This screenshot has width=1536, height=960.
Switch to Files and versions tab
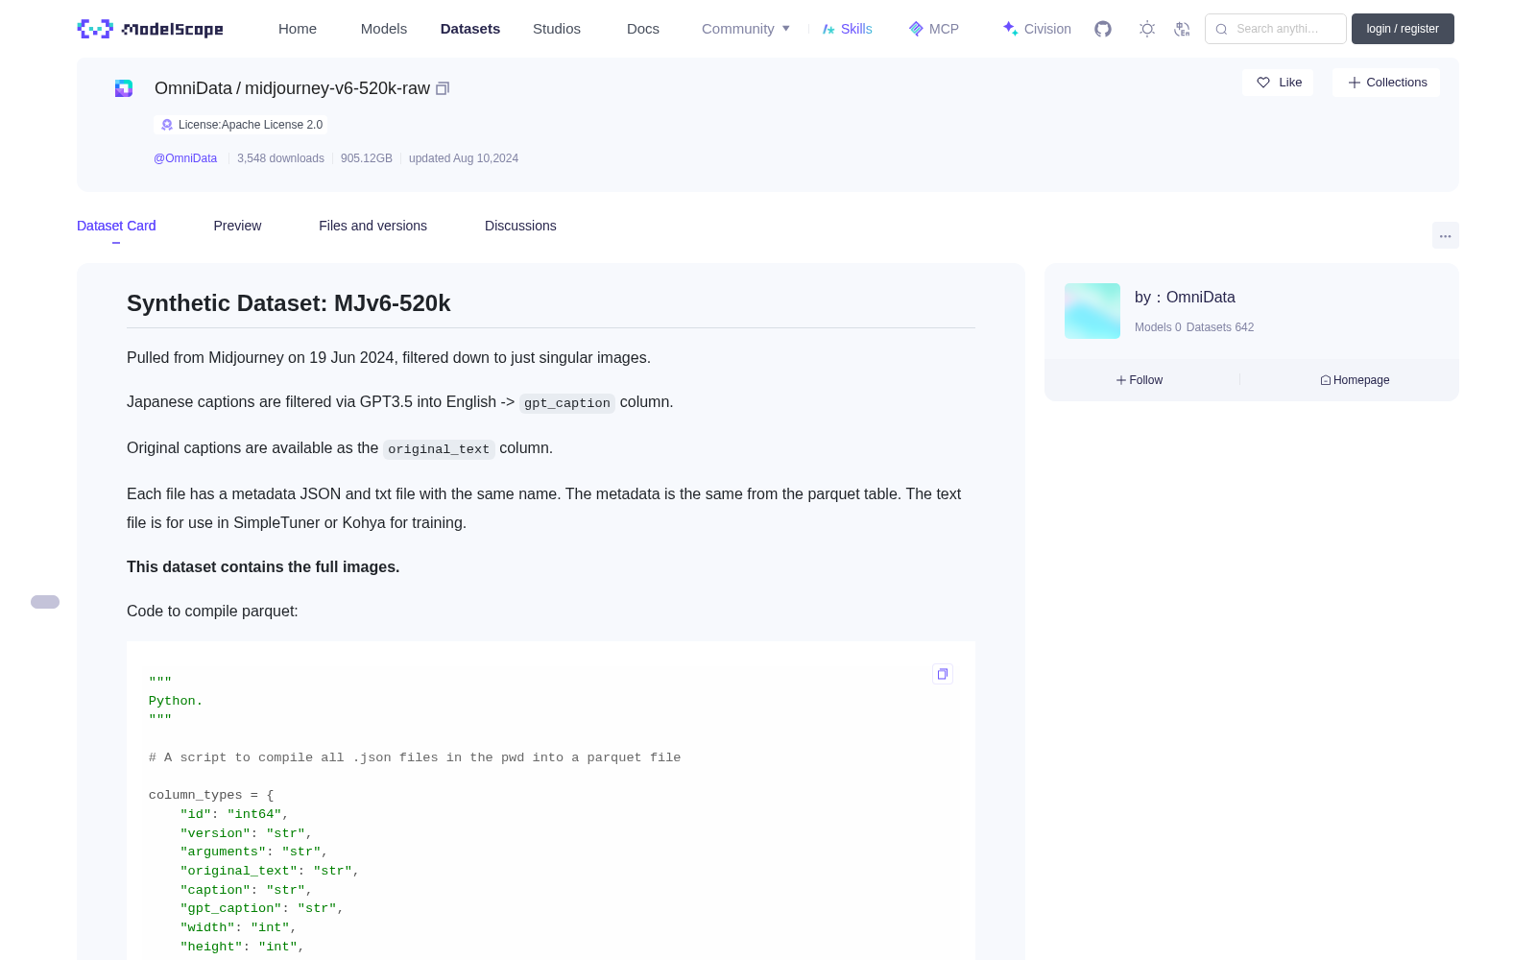click(x=372, y=226)
